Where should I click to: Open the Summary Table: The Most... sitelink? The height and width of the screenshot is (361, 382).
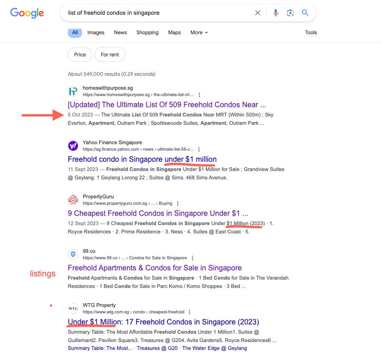click(x=100, y=349)
